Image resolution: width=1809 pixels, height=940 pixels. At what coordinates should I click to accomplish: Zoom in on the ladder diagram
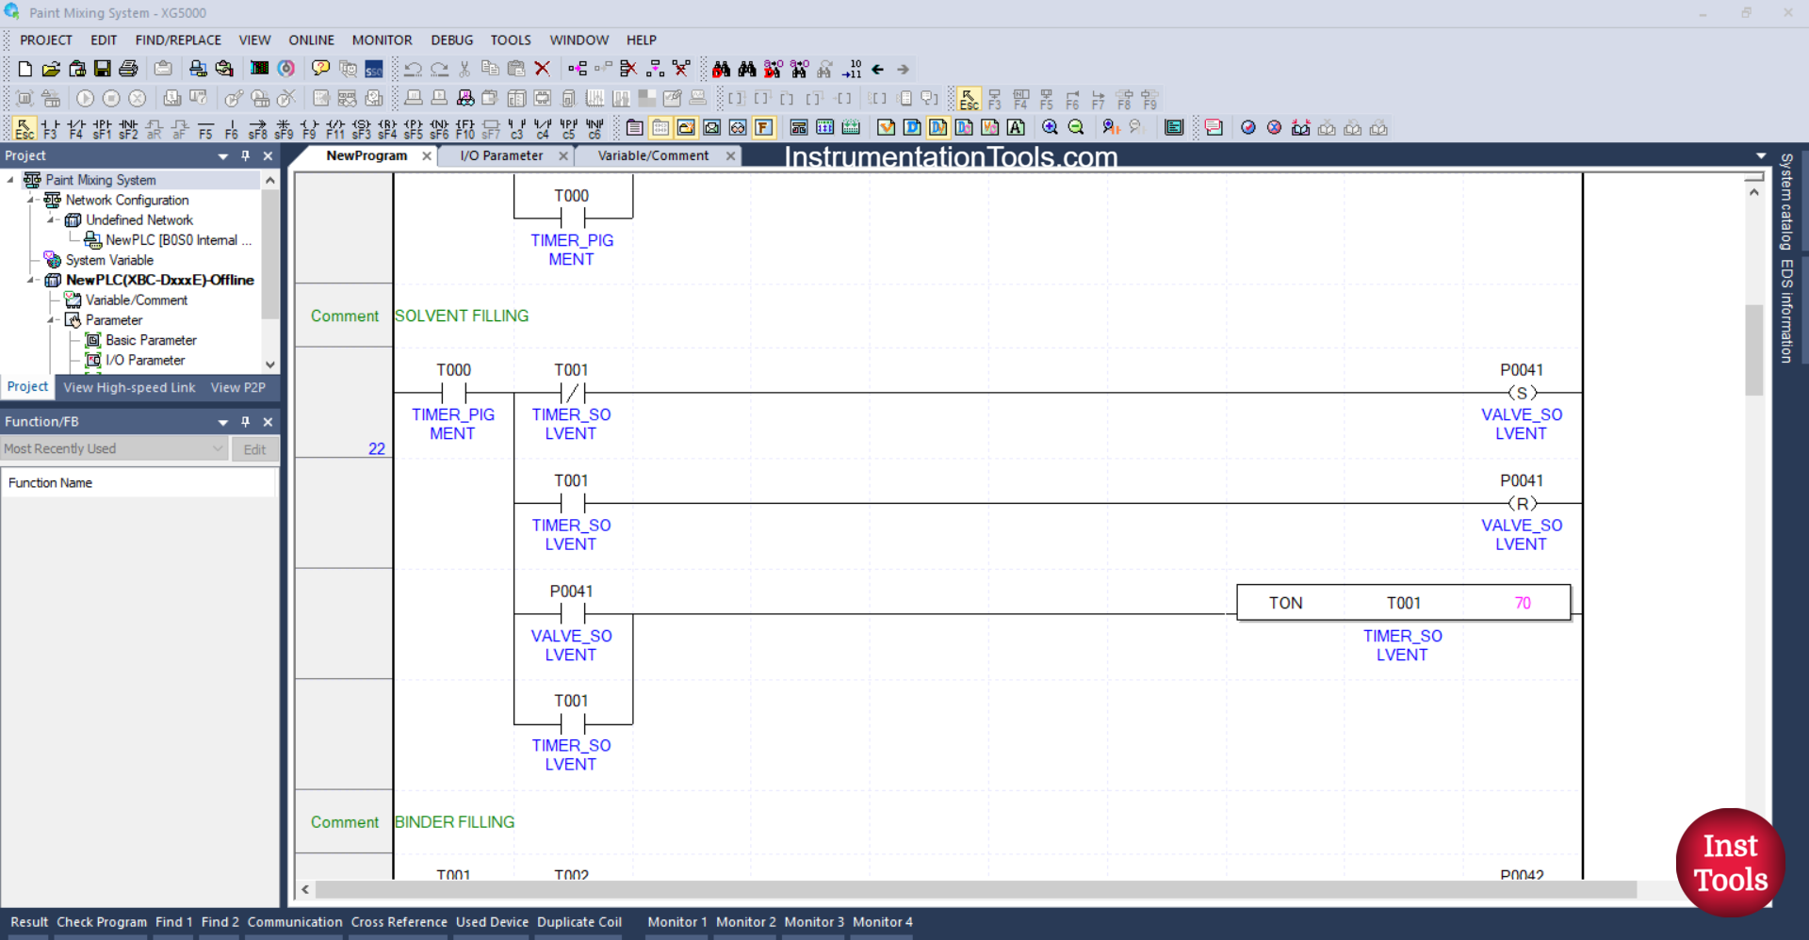pos(1051,127)
